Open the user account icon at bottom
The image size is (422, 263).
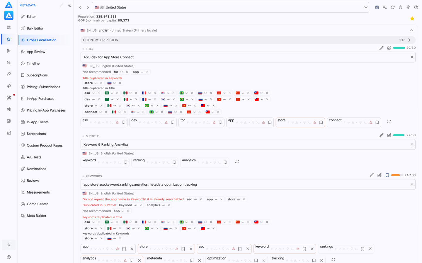[x=9, y=257]
